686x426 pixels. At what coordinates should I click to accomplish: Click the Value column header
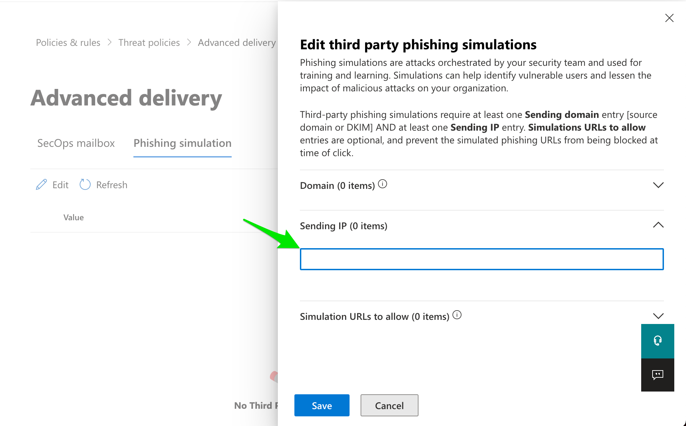pos(73,217)
